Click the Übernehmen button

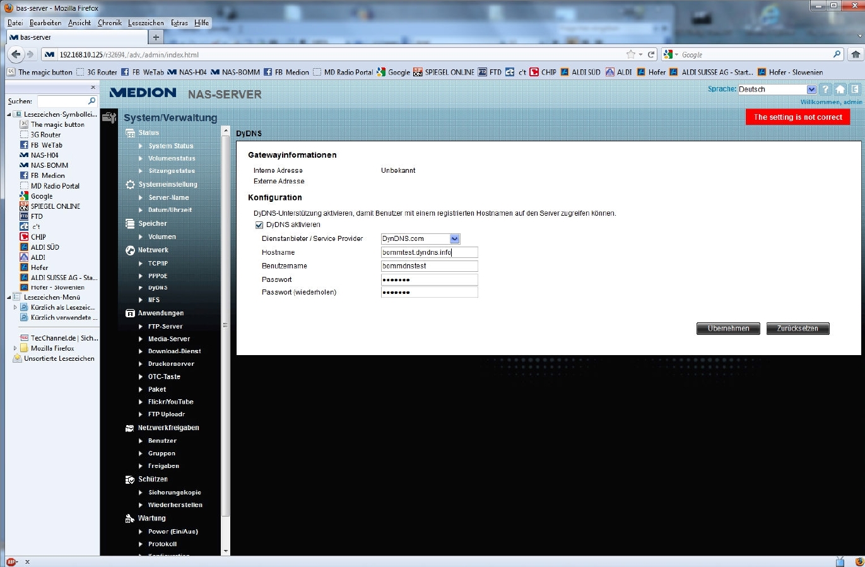pos(727,328)
